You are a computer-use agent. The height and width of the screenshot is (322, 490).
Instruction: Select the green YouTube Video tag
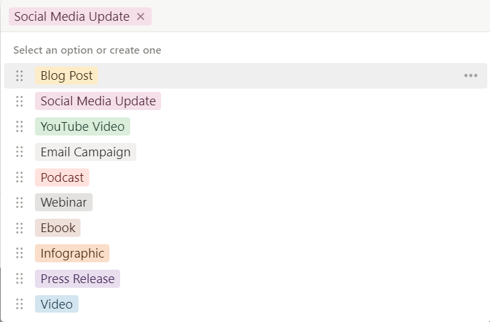coord(83,127)
